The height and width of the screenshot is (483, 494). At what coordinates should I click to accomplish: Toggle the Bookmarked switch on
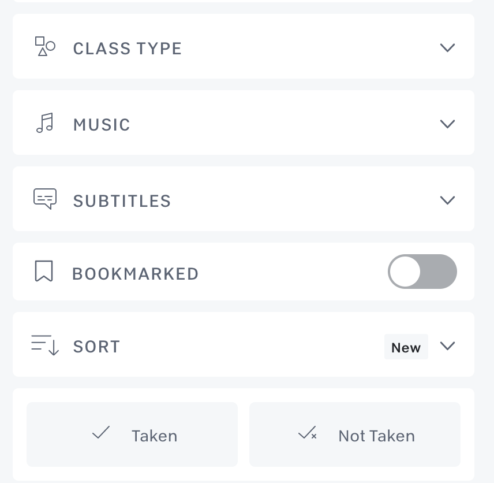(422, 272)
